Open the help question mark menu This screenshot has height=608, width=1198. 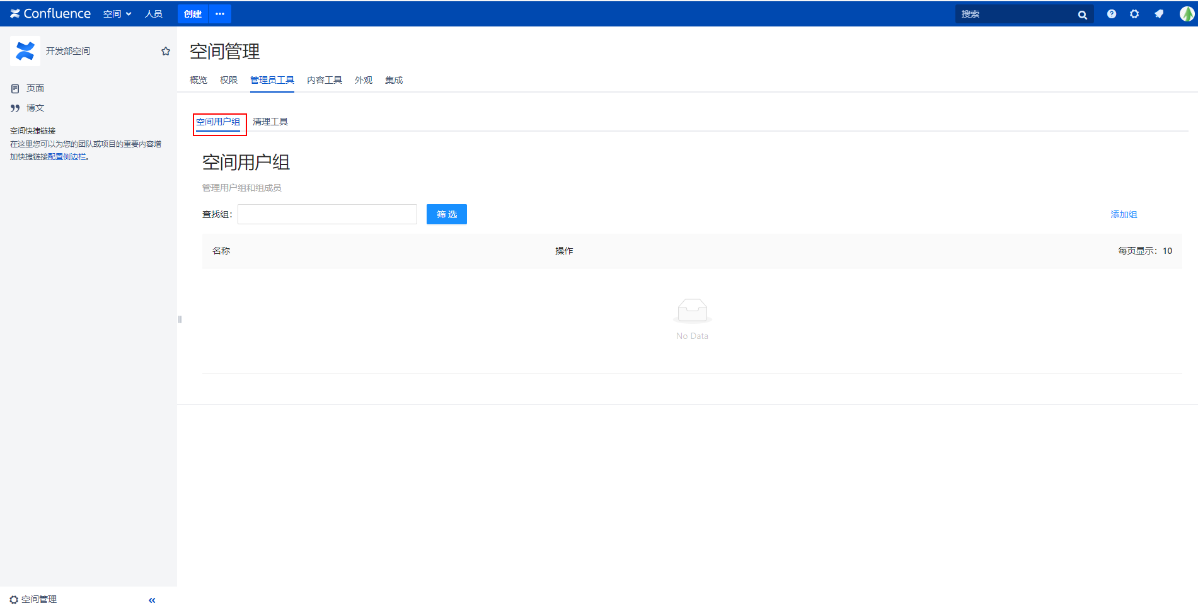point(1111,14)
